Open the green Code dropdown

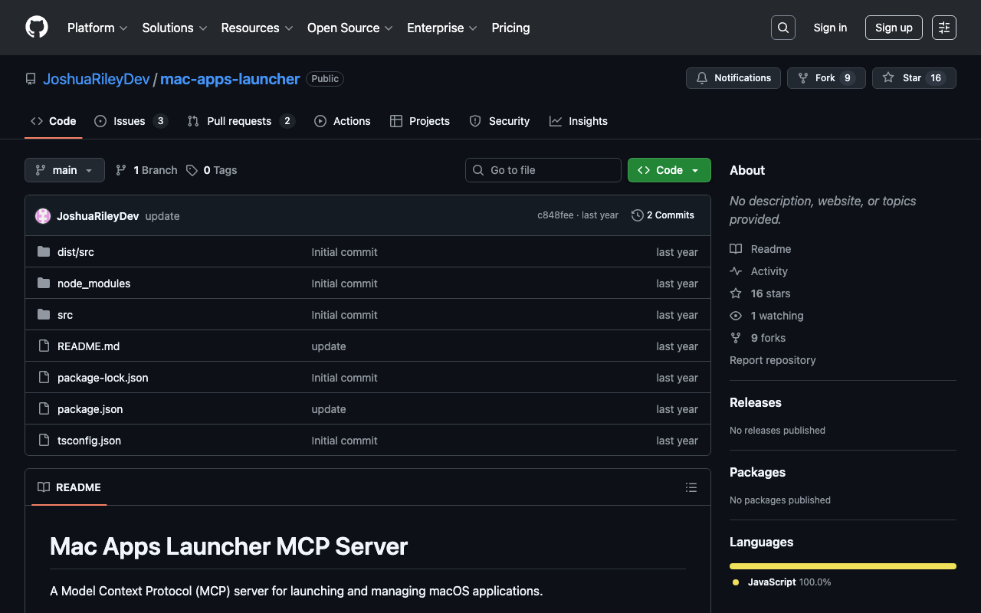(x=668, y=170)
